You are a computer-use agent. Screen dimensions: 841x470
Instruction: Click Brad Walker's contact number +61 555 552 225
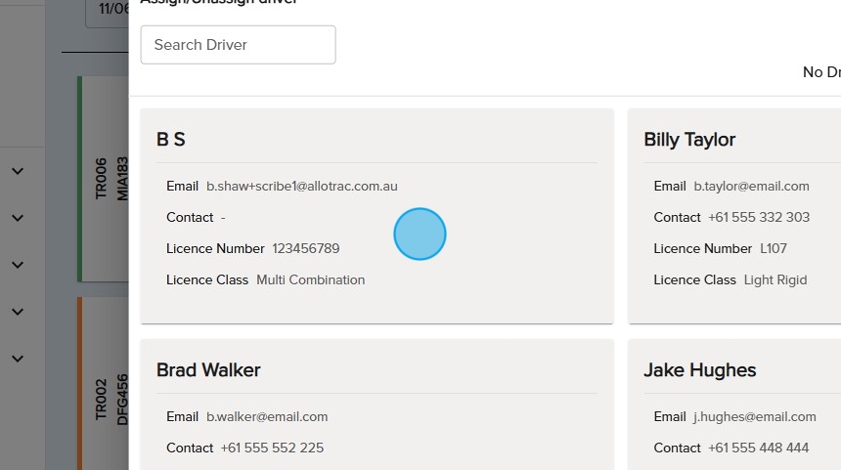point(272,448)
